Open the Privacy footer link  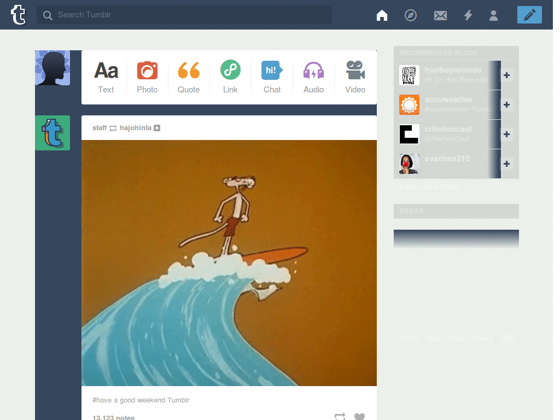482,338
